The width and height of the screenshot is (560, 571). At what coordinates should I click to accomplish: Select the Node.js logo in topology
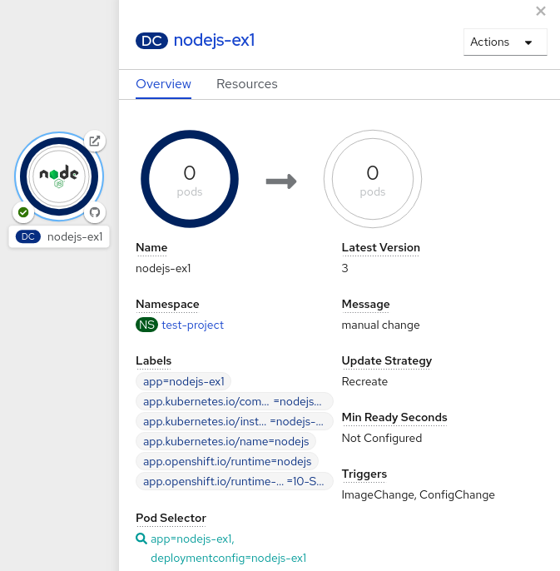(59, 176)
